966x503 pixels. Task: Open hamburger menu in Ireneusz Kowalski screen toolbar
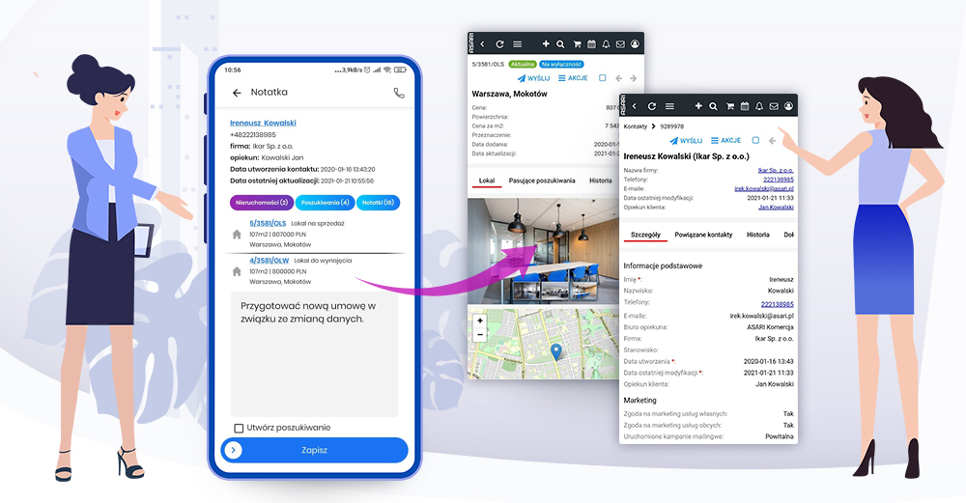pyautogui.click(x=669, y=106)
